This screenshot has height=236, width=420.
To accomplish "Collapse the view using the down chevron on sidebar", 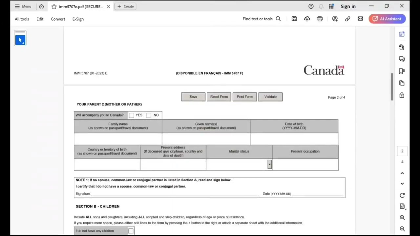I will click(402, 183).
